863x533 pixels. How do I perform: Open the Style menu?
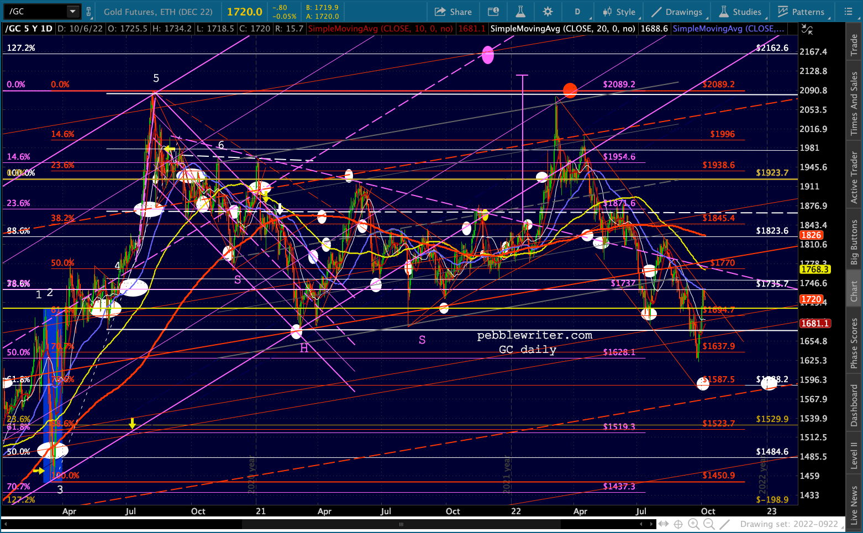pos(619,12)
